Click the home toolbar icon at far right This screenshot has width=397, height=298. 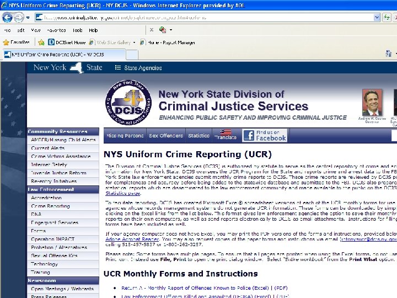tap(388, 54)
